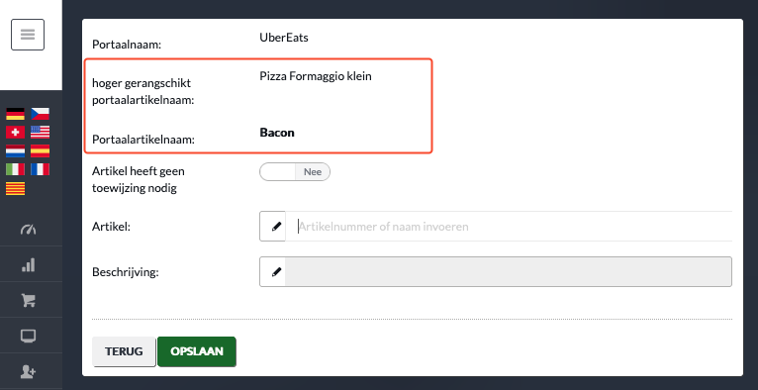Click the pencil icon beside Beschrijving field
The image size is (758, 390).
273,271
